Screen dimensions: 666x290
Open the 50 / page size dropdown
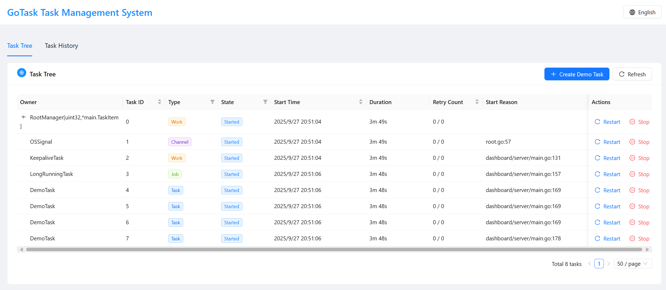(x=632, y=264)
